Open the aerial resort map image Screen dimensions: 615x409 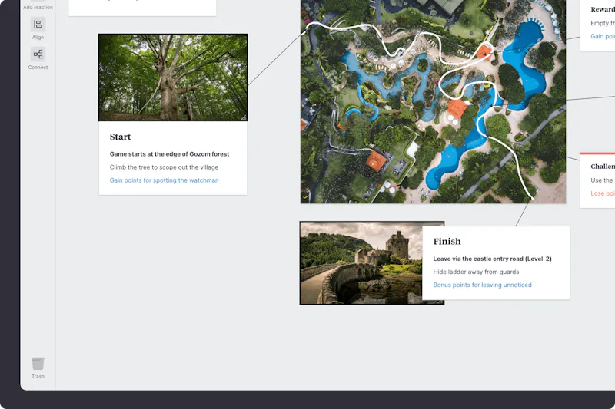pyautogui.click(x=433, y=101)
